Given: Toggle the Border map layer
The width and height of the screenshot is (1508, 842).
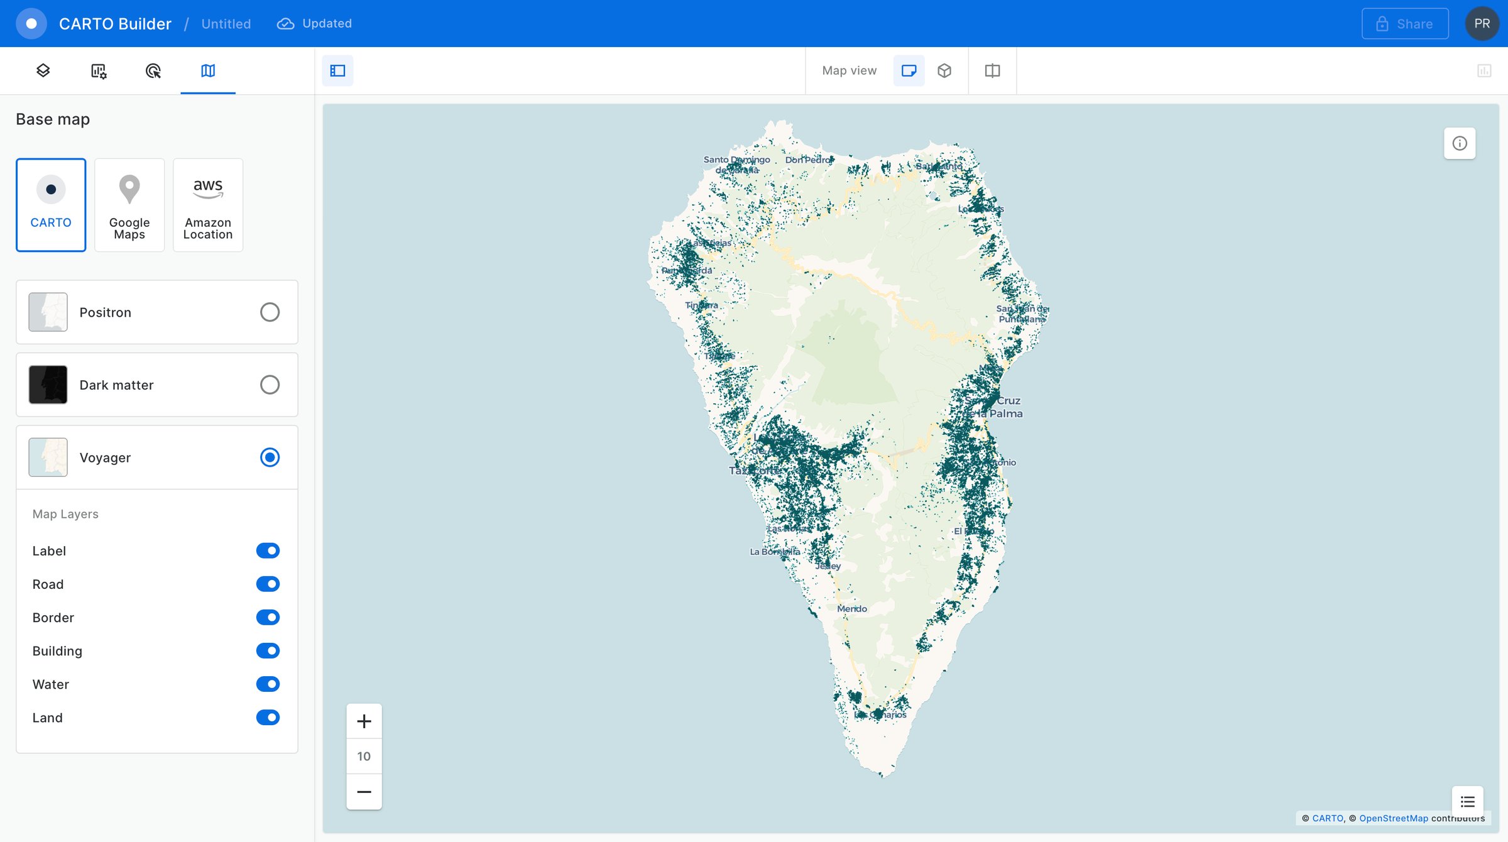Looking at the screenshot, I should pos(268,617).
